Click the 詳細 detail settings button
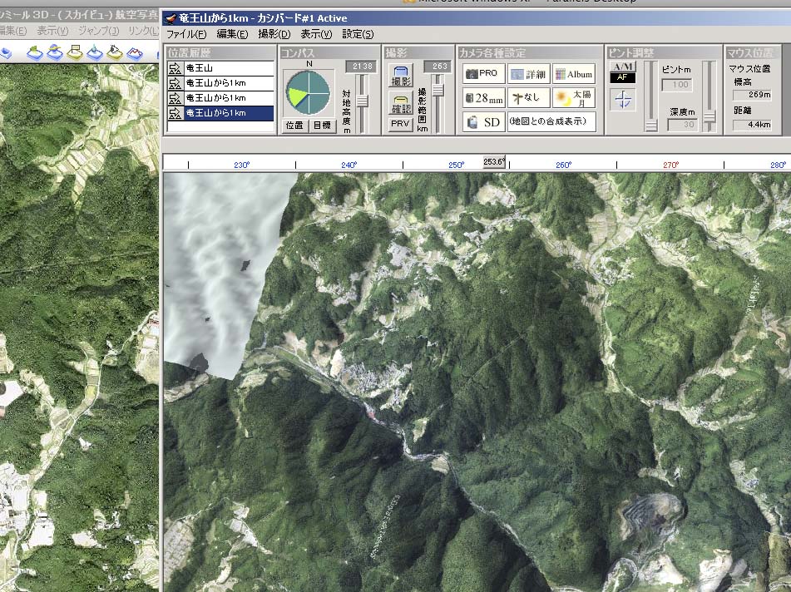The height and width of the screenshot is (592, 791). 529,74
